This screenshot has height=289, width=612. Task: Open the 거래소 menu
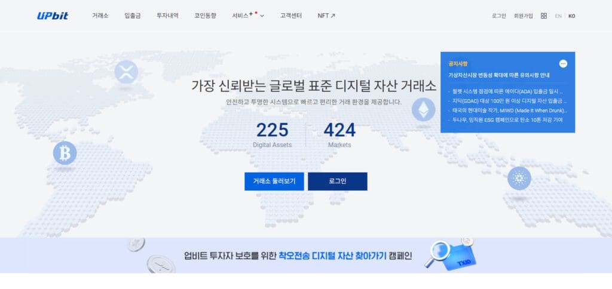pyautogui.click(x=100, y=16)
